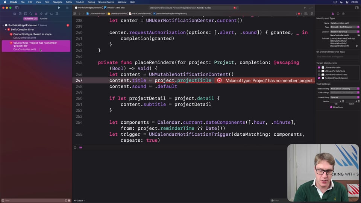Open the editor options lines menu
361x203 pixels.
306,14
